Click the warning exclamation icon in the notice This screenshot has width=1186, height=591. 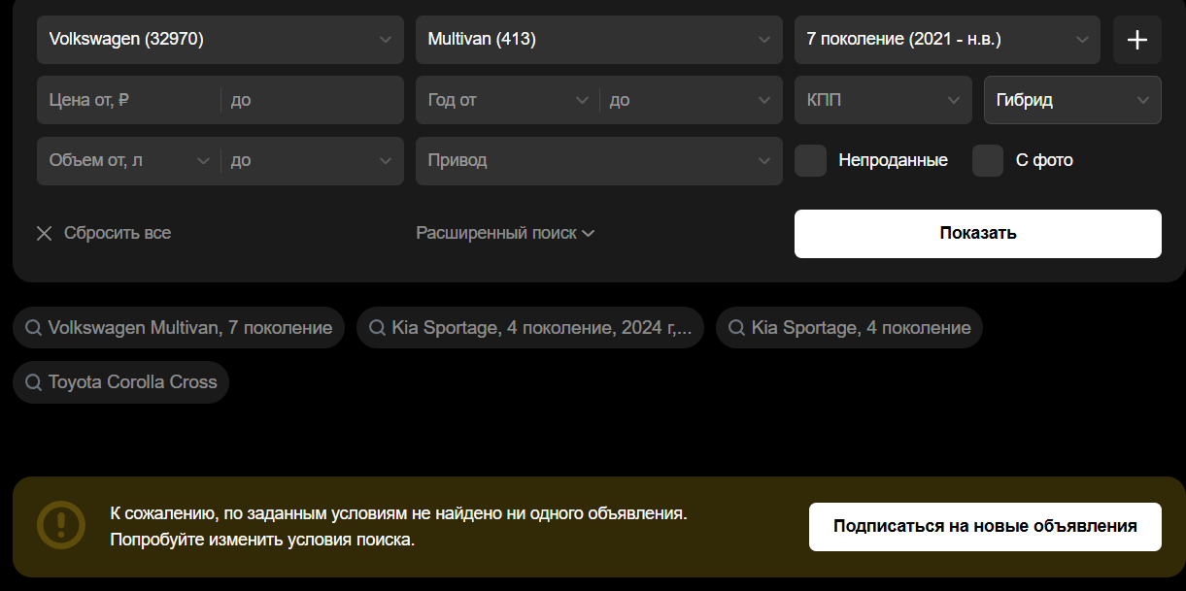[61, 526]
